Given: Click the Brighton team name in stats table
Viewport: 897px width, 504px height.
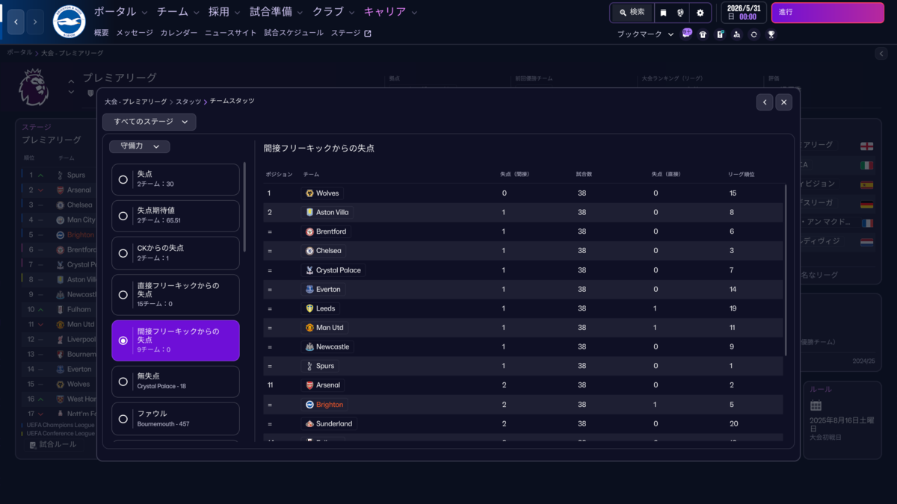Looking at the screenshot, I should click(x=330, y=405).
